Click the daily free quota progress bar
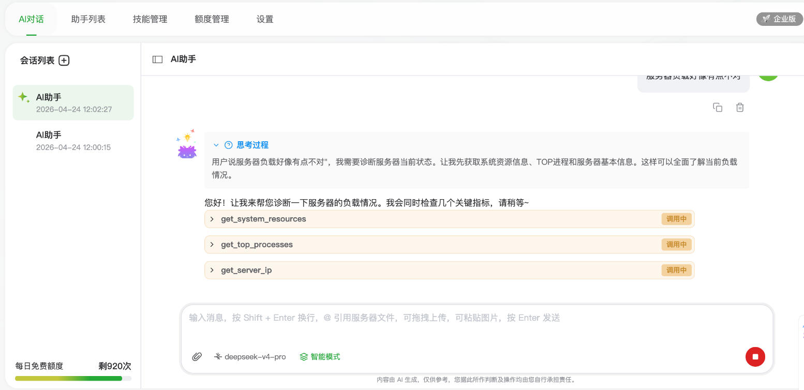The height and width of the screenshot is (390, 804). pos(73,379)
